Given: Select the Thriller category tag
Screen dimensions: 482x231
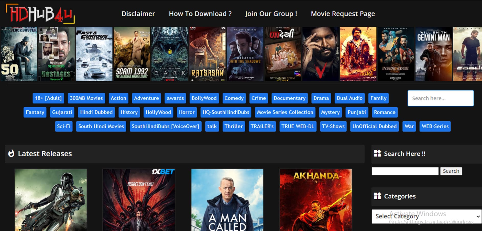Looking at the screenshot, I should click(234, 126).
